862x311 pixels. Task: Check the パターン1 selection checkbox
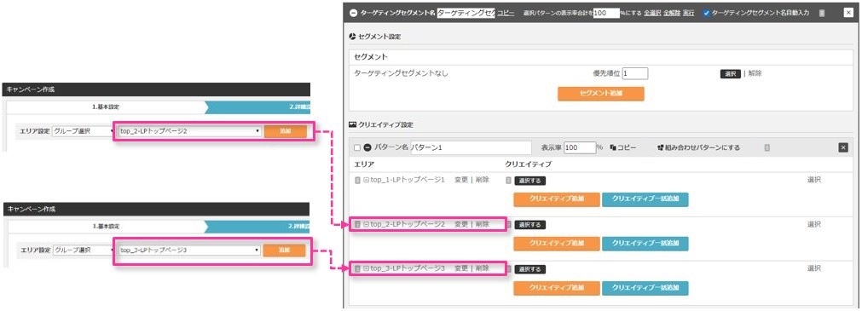(357, 147)
